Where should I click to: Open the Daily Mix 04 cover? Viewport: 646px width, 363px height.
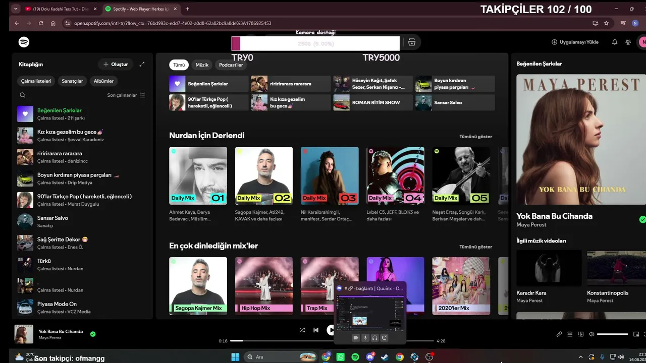395,175
